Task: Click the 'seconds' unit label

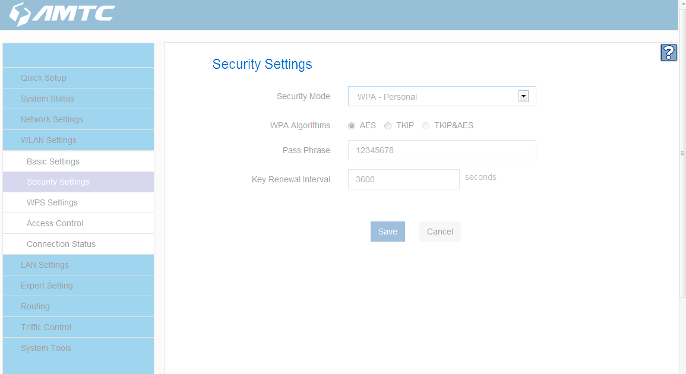Action: [480, 177]
